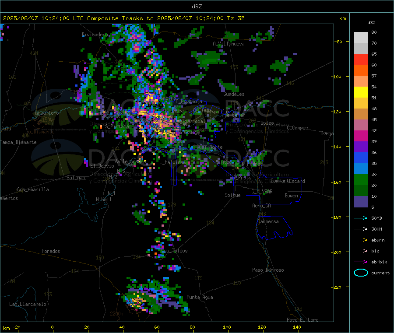The width and height of the screenshot is (394, 333).
Task: Click the white 30HM arrow in legend
Action: [361, 229]
